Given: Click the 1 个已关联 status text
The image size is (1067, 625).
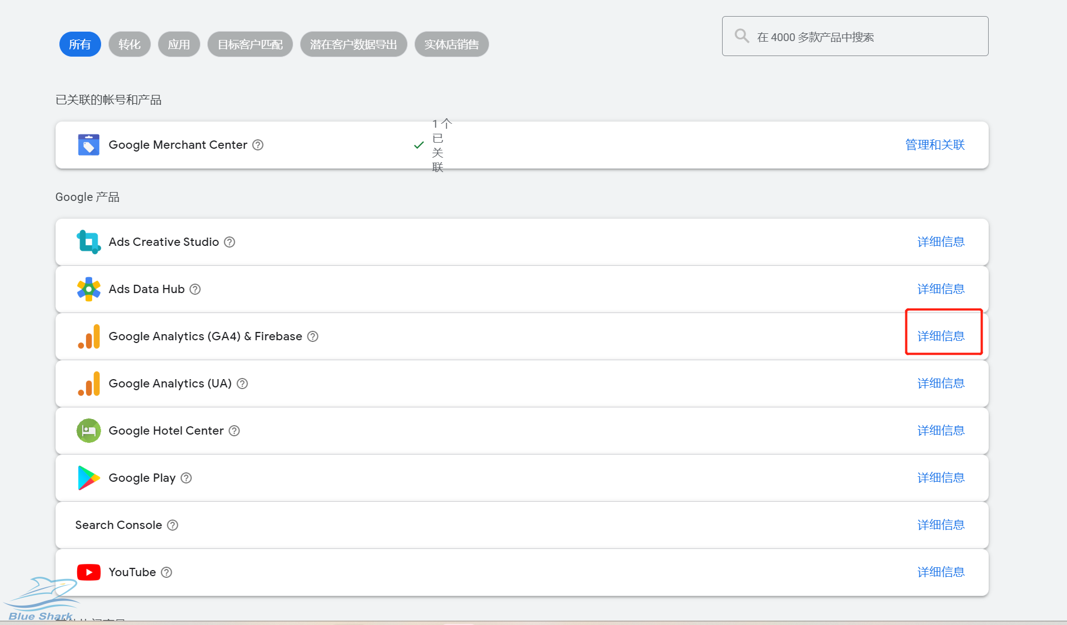Looking at the screenshot, I should click(442, 145).
